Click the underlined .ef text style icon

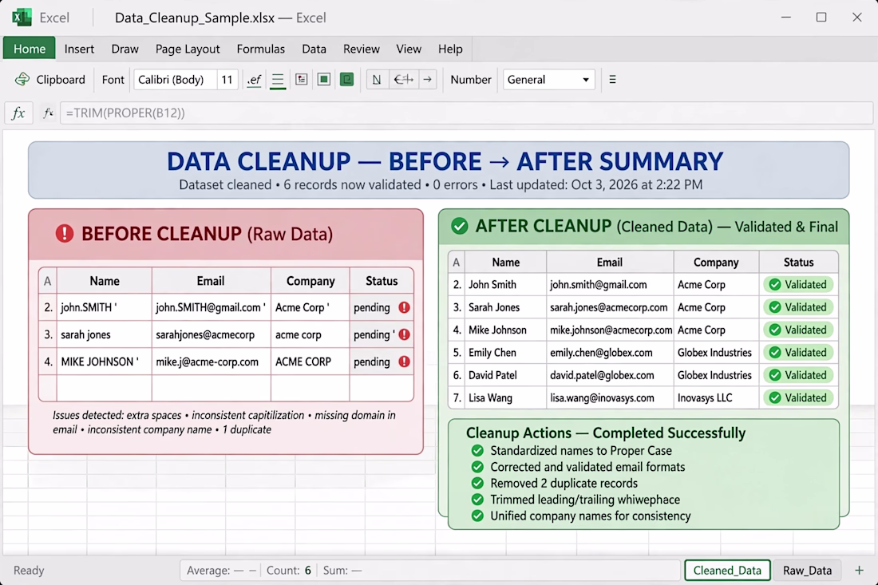coord(254,80)
